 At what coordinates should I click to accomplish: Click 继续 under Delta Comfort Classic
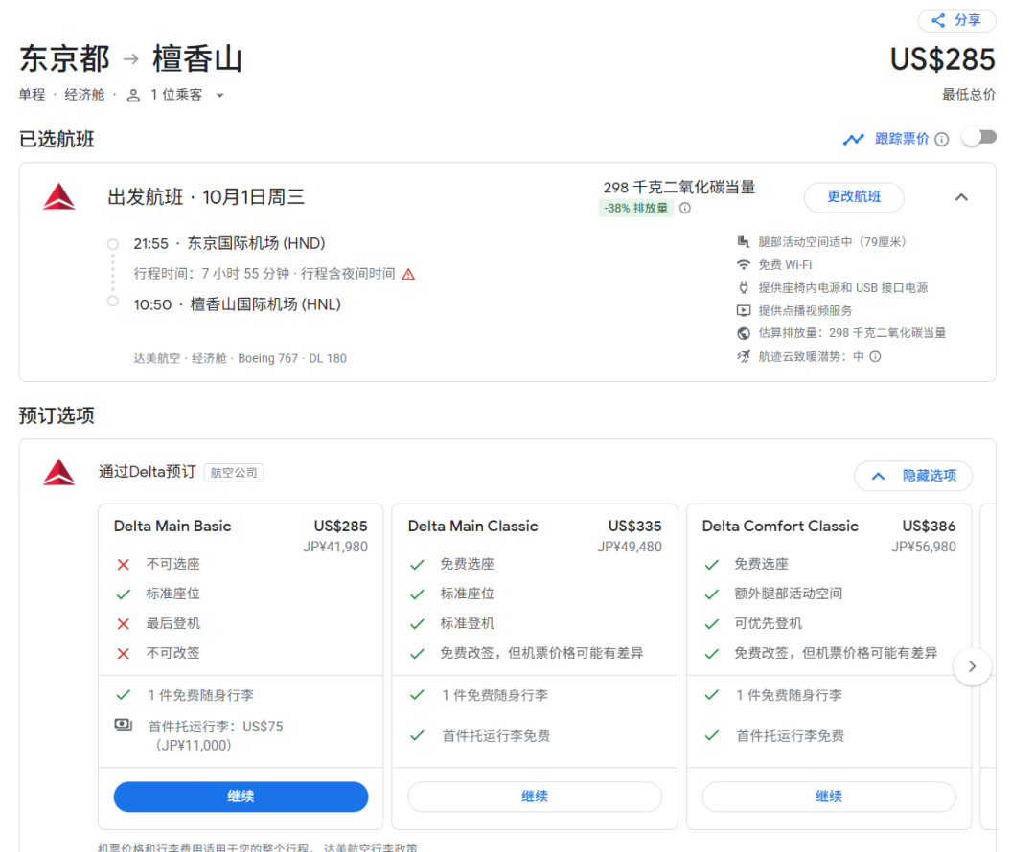tap(829, 796)
